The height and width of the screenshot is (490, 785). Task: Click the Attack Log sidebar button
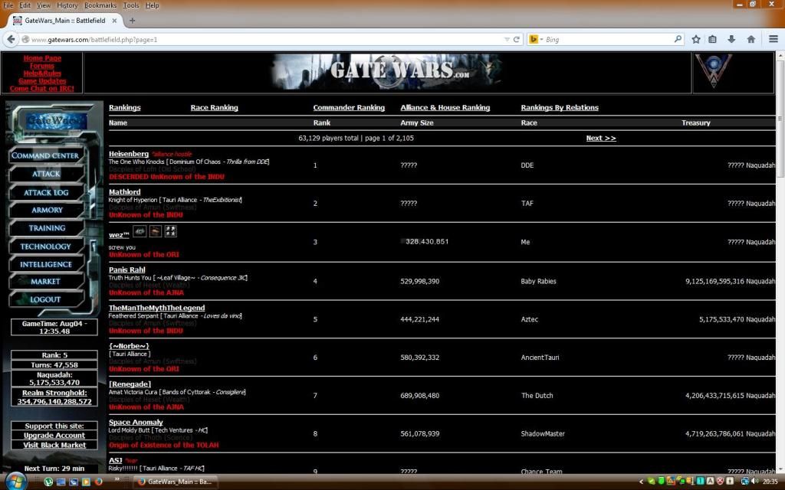click(46, 192)
